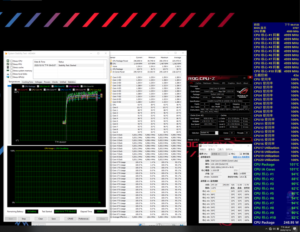Click the monitor icon beside Stress GPU(s)
Viewport: 300px width, 232px height.
pos(8,77)
